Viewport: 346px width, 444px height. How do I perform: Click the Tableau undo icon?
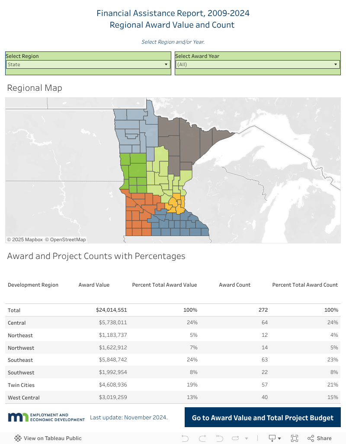click(x=185, y=438)
